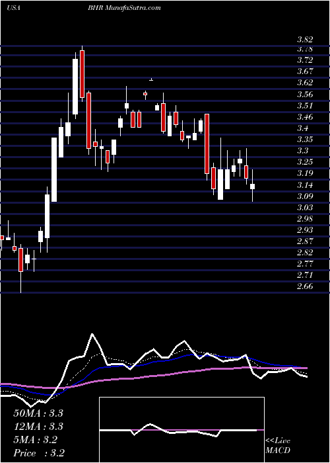Viewport: 330px width, 463px height.
Task: Click the '<<Live MACD' label
Action: click(x=278, y=446)
